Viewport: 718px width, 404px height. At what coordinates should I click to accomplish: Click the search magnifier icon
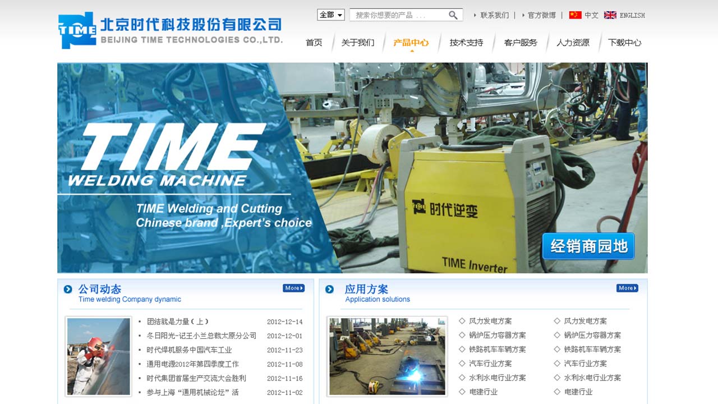point(453,15)
